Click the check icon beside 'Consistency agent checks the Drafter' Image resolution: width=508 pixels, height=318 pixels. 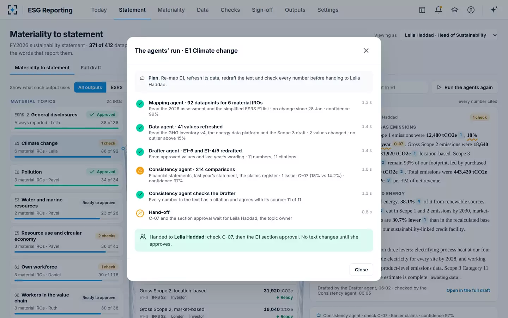(140, 195)
